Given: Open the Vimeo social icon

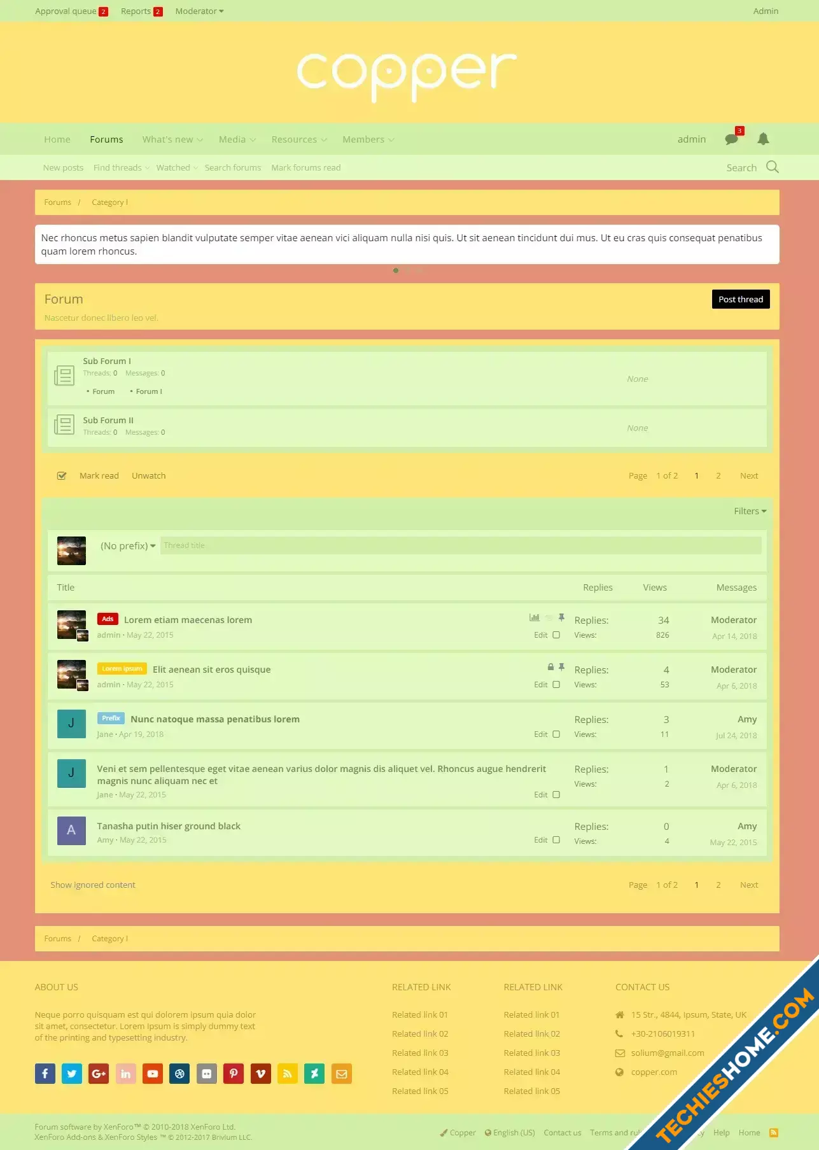Looking at the screenshot, I should coord(261,1074).
